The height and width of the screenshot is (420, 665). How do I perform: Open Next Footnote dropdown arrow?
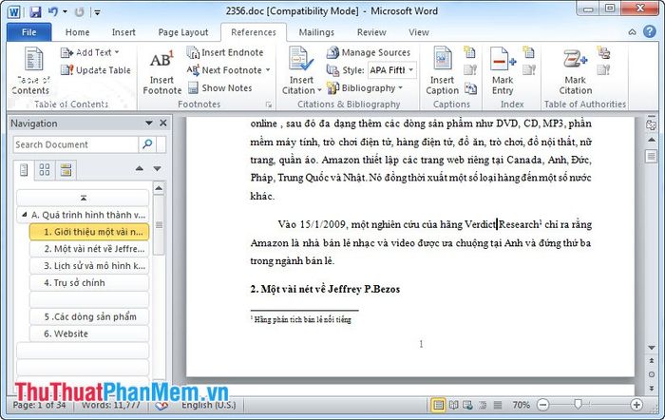268,70
